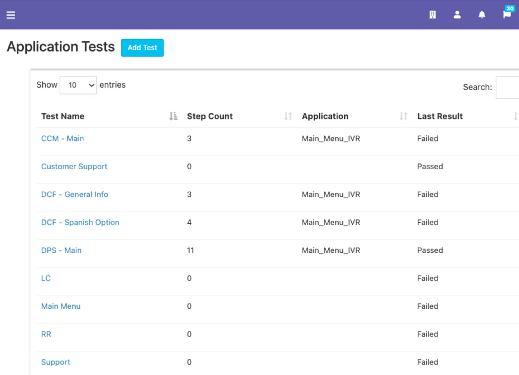This screenshot has height=375, width=519.
Task: Click the flag icon with 30 badge
Action: (506, 15)
